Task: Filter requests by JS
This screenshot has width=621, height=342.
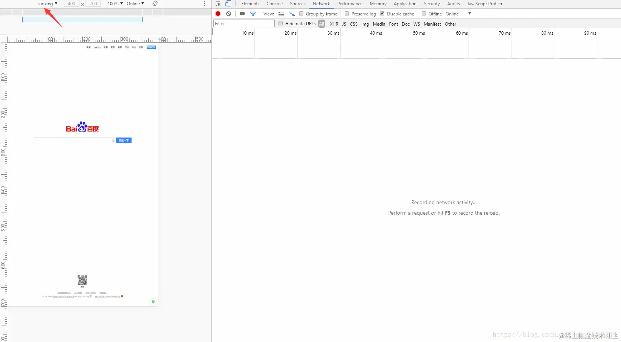Action: point(344,24)
